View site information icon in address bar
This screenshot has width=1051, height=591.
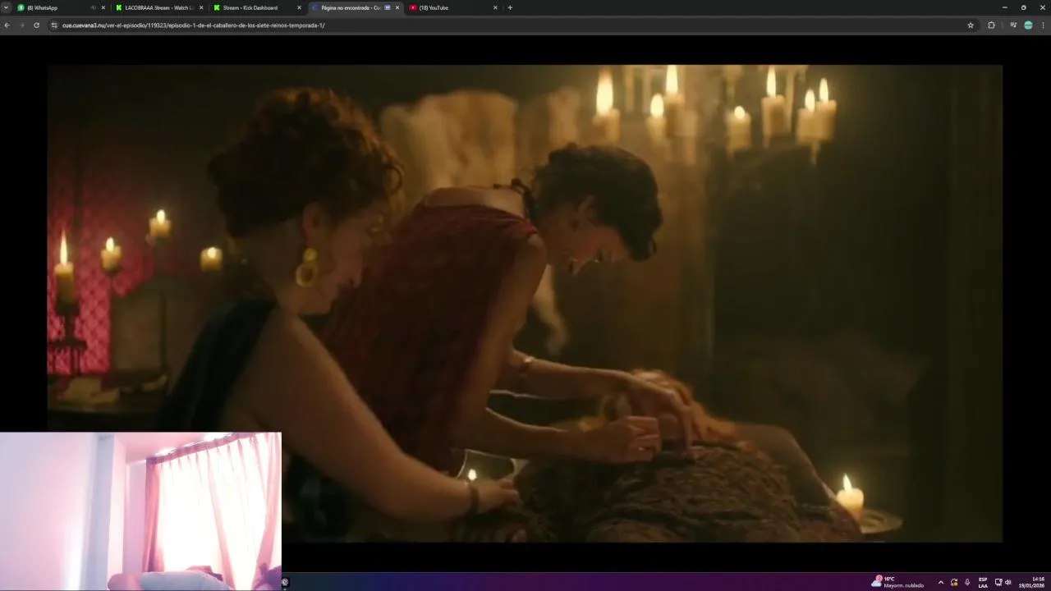(54, 25)
